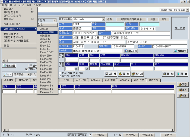
Task: Click the 새로고침 refresh button
Action: (9, 66)
